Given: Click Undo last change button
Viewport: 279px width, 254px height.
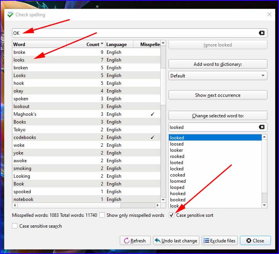Looking at the screenshot, I should 176,240.
